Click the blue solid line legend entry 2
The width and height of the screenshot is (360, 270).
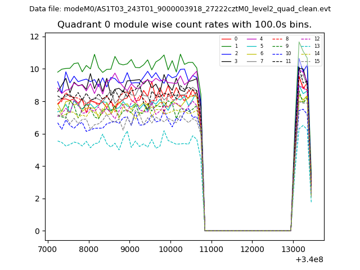227,53
